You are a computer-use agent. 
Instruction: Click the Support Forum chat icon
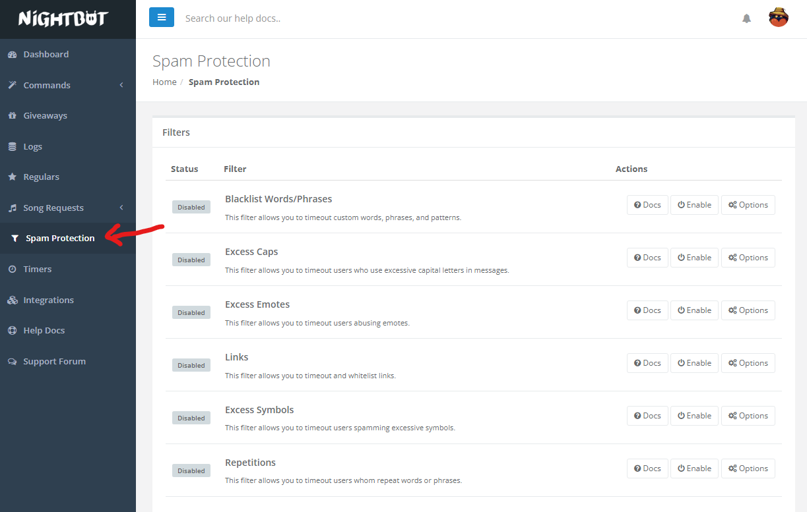click(12, 362)
